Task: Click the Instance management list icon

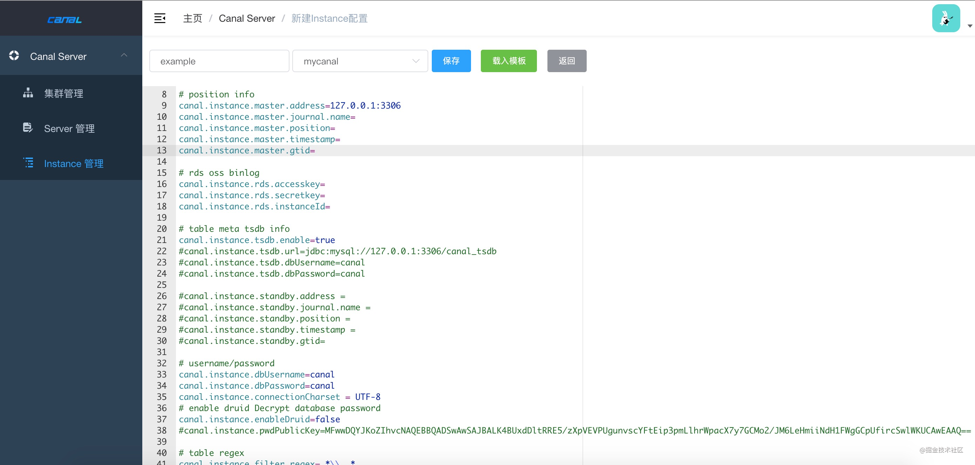Action: point(28,163)
